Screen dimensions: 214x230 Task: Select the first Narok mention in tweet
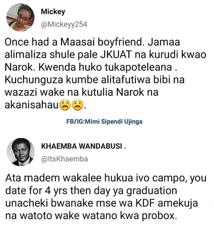[x=20, y=67]
